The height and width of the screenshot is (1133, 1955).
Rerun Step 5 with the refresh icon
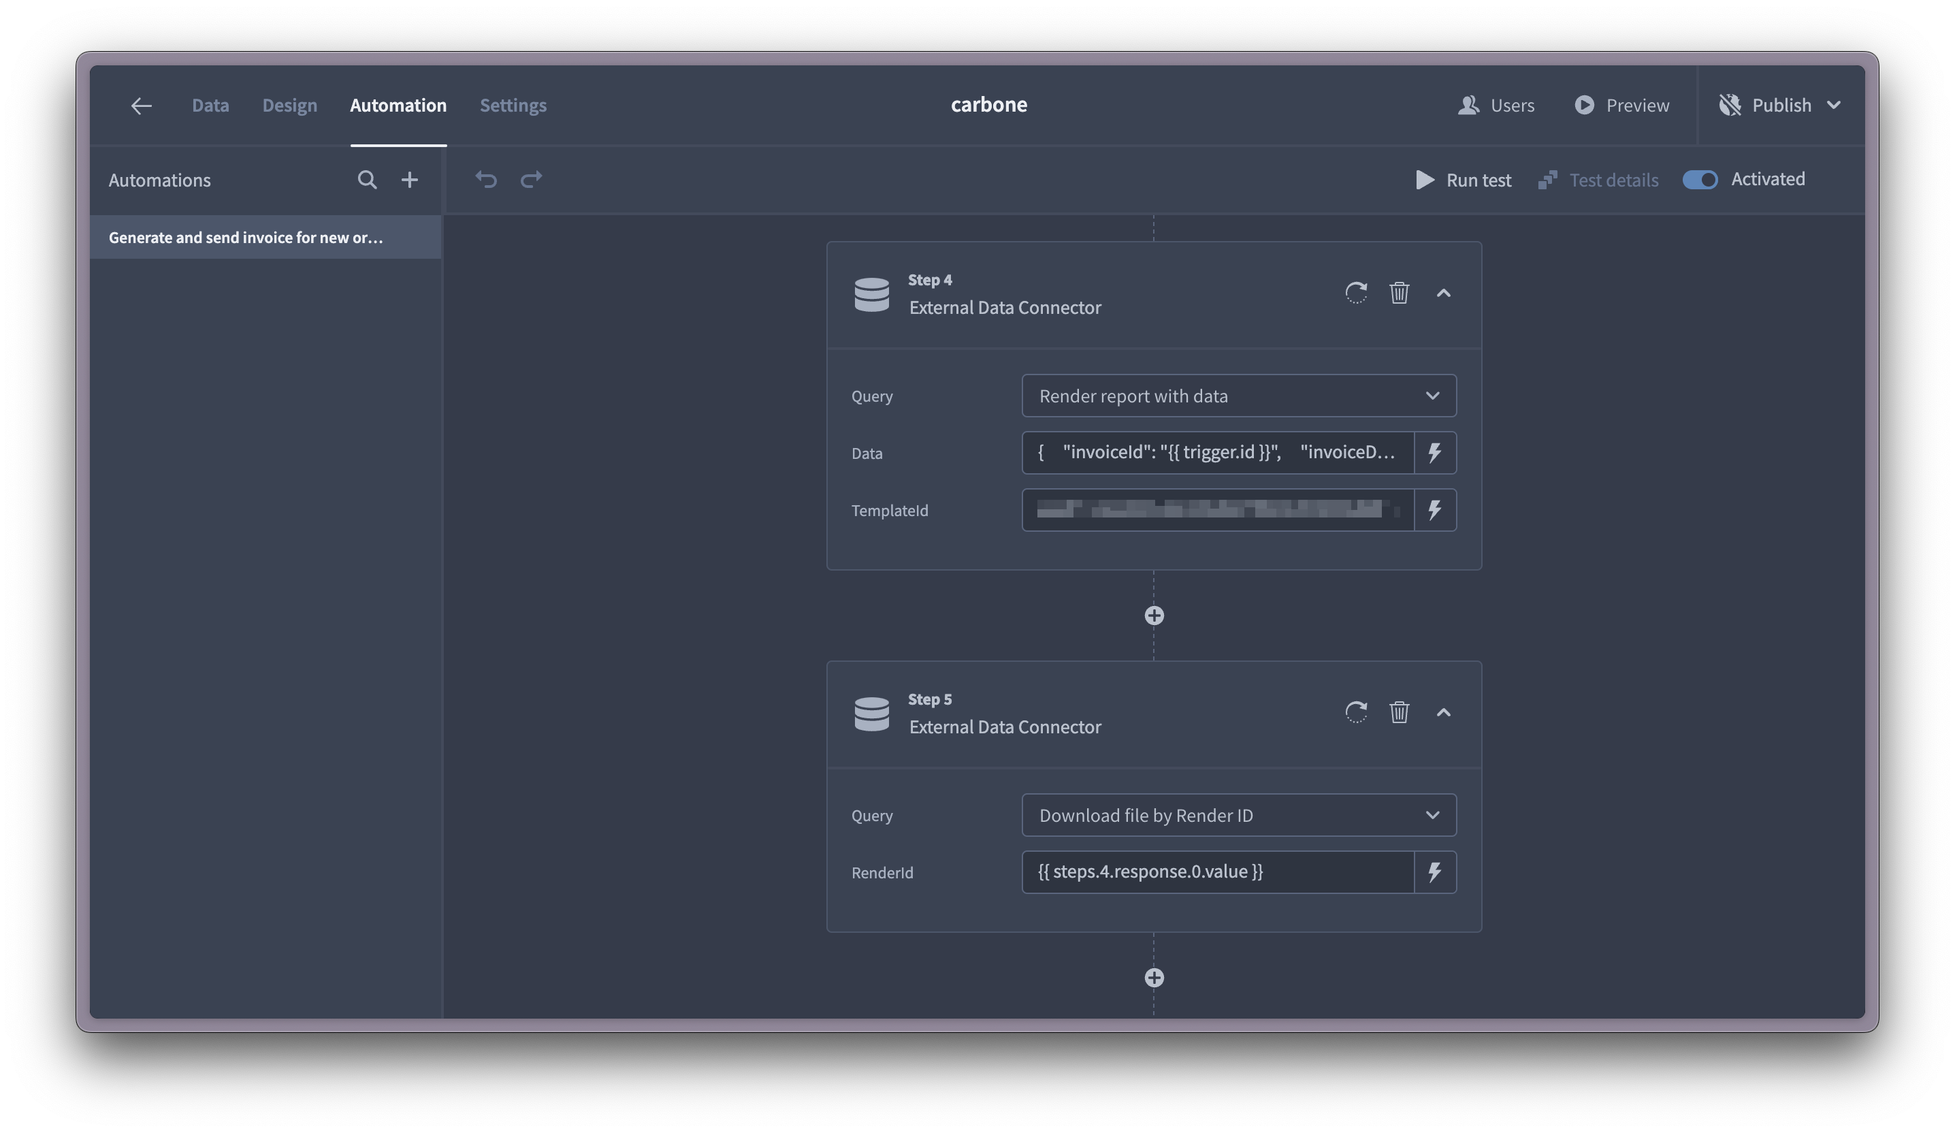coord(1355,712)
